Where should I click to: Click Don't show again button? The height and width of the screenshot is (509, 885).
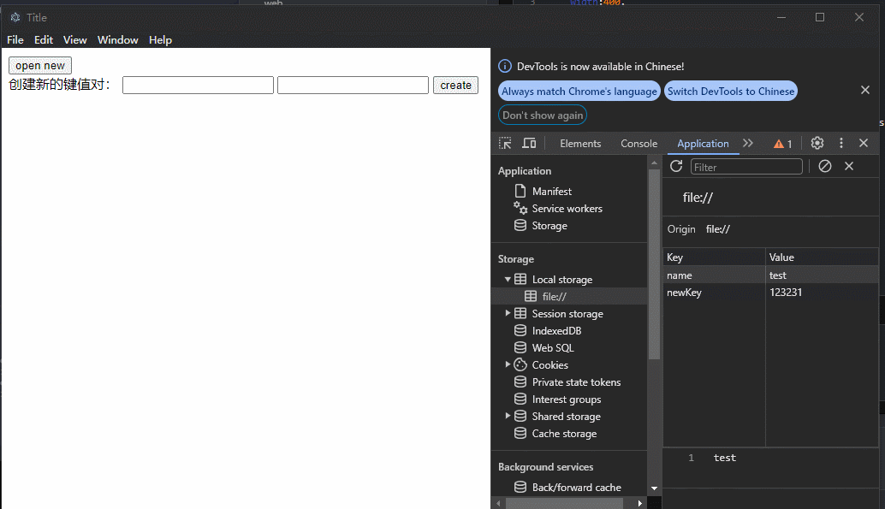point(543,115)
